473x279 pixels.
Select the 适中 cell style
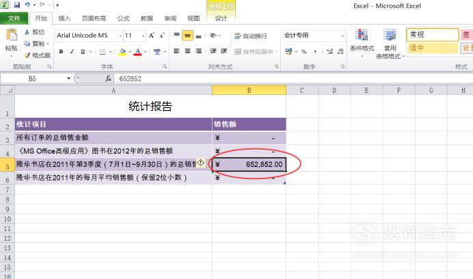click(x=433, y=48)
